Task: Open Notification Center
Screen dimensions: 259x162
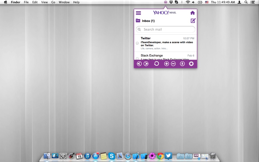Action: coord(252,2)
